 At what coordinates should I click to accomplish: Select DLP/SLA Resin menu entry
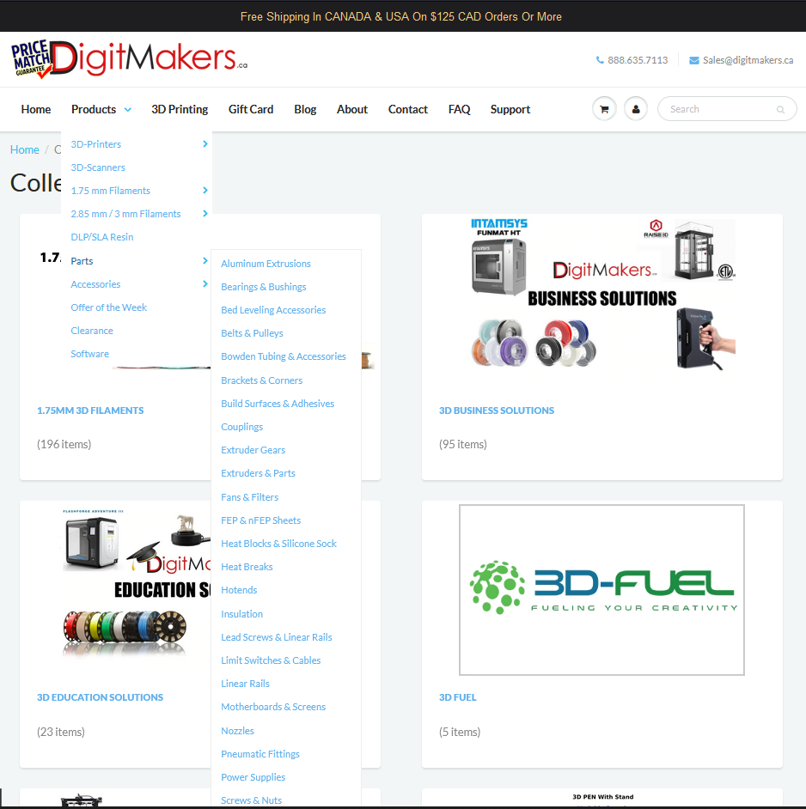[102, 237]
